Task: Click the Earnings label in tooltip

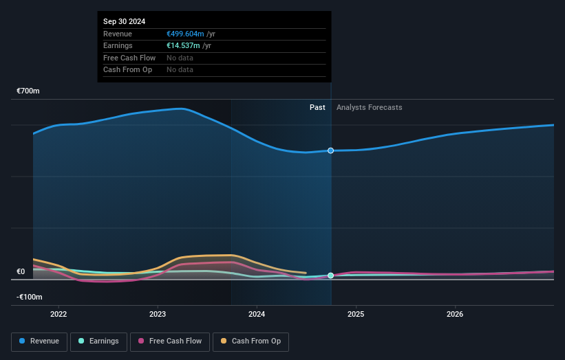Action: (x=118, y=45)
